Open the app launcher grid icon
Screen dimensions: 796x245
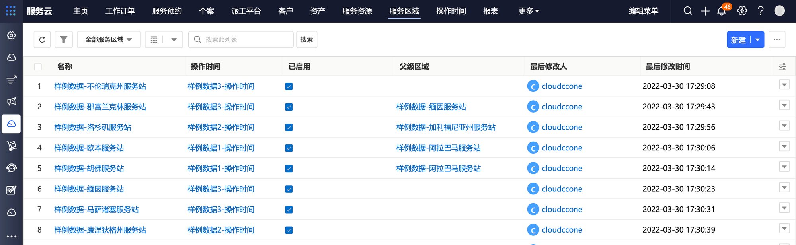coord(11,11)
